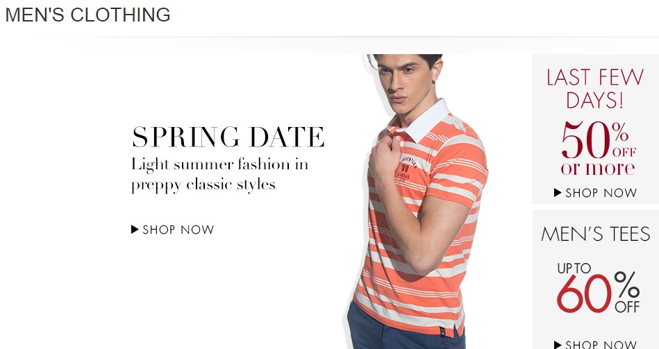Click the Up to 60% off offer
The height and width of the screenshot is (349, 659).
tap(598, 288)
